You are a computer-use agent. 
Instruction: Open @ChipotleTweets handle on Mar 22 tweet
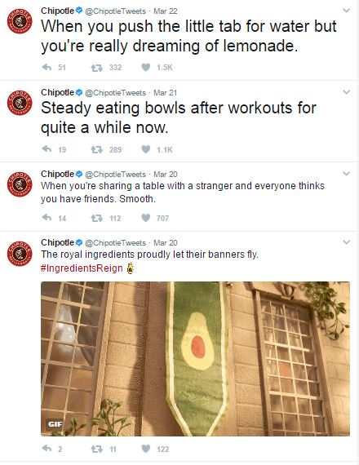point(115,11)
